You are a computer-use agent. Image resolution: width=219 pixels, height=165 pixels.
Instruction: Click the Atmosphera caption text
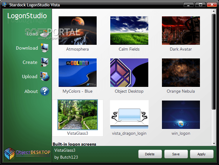(77, 49)
